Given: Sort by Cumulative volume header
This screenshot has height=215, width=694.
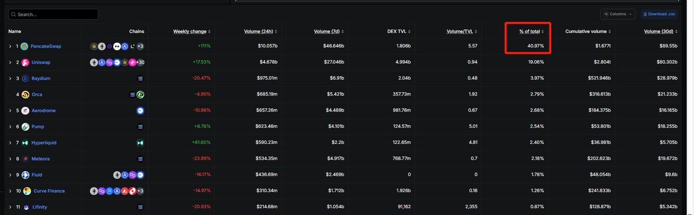Looking at the screenshot, I should 590,31.
